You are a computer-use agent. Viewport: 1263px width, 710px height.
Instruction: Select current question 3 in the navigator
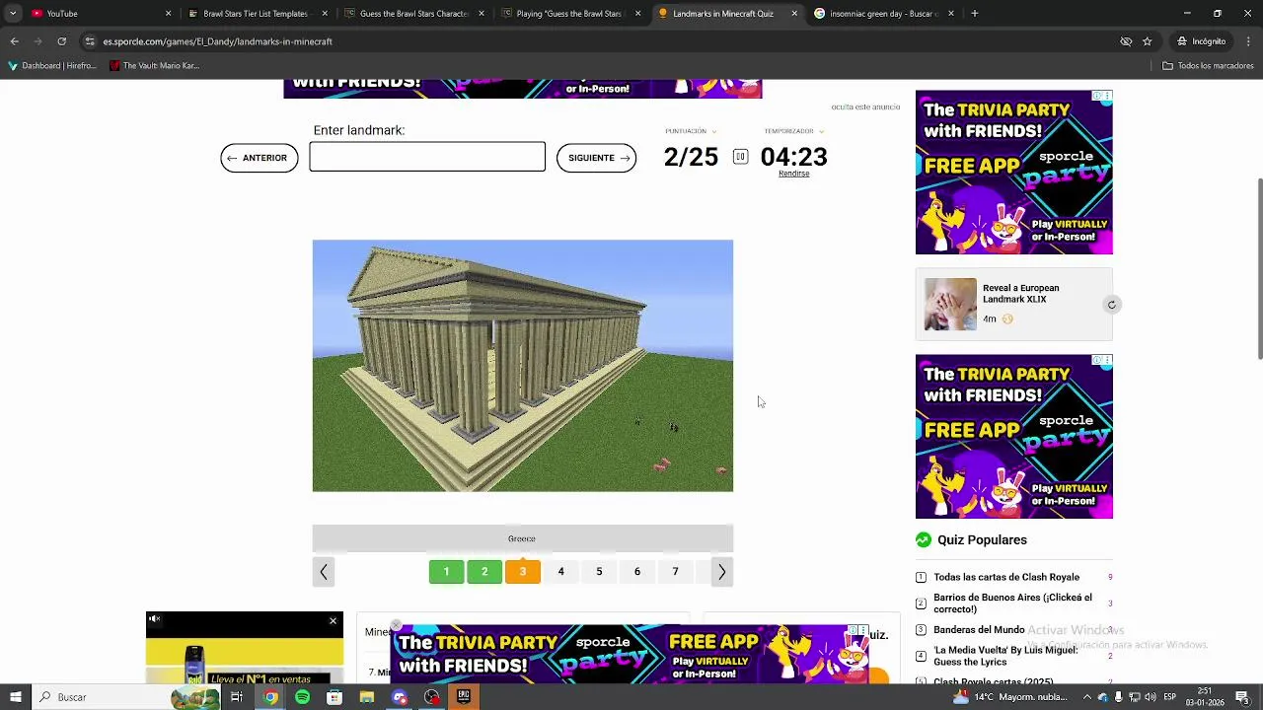click(x=523, y=571)
